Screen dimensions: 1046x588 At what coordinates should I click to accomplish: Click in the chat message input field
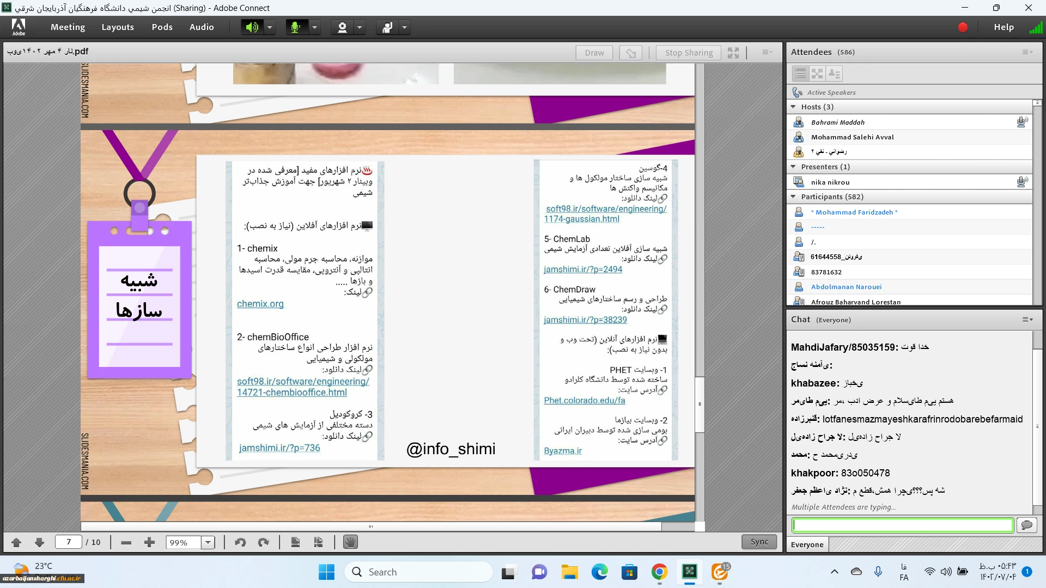902,525
